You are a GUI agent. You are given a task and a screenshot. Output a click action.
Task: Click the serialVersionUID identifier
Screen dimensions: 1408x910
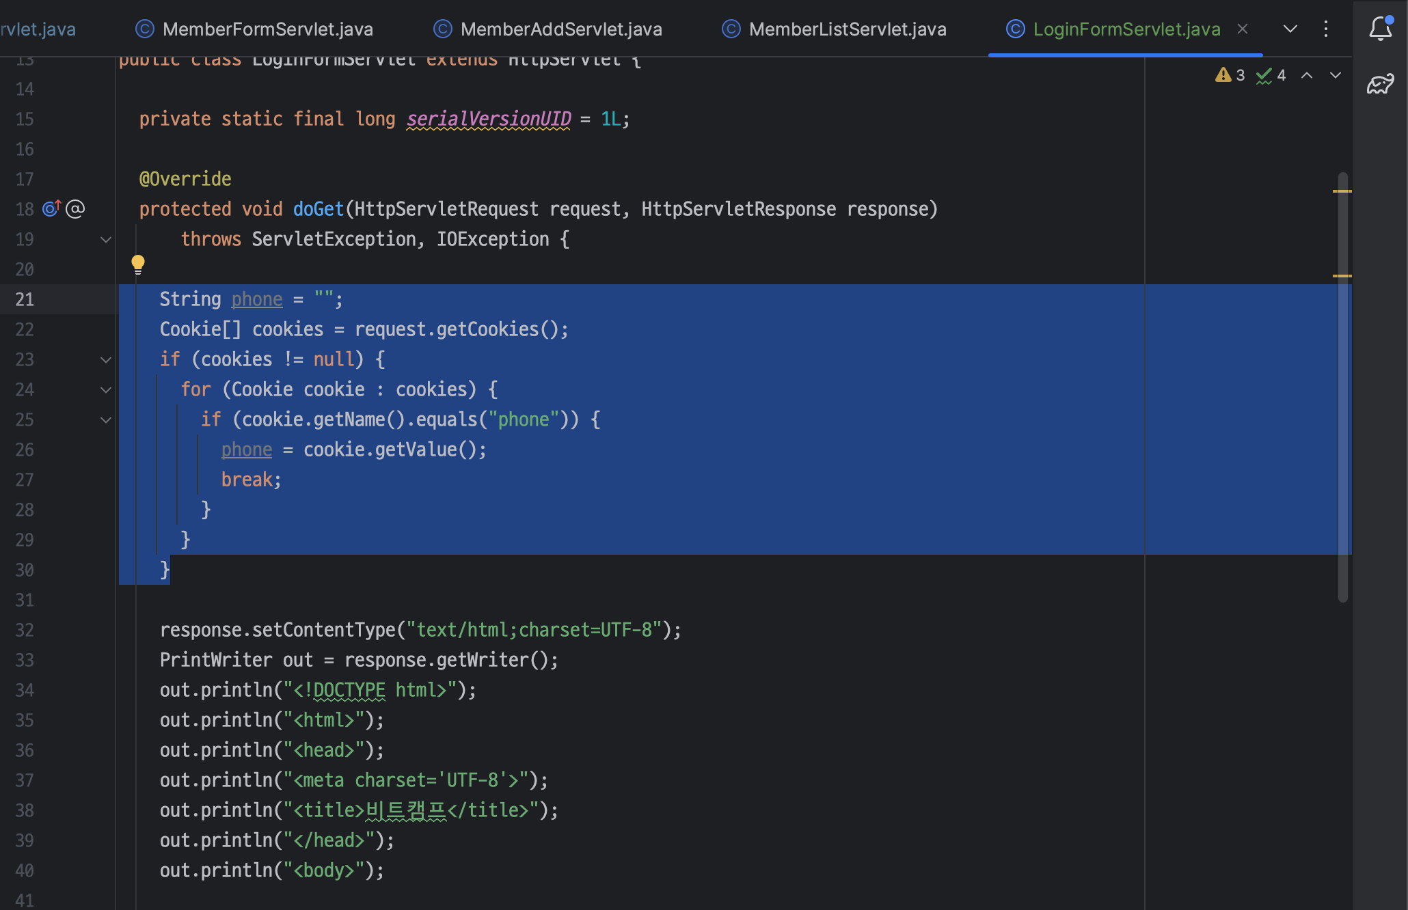tap(489, 119)
